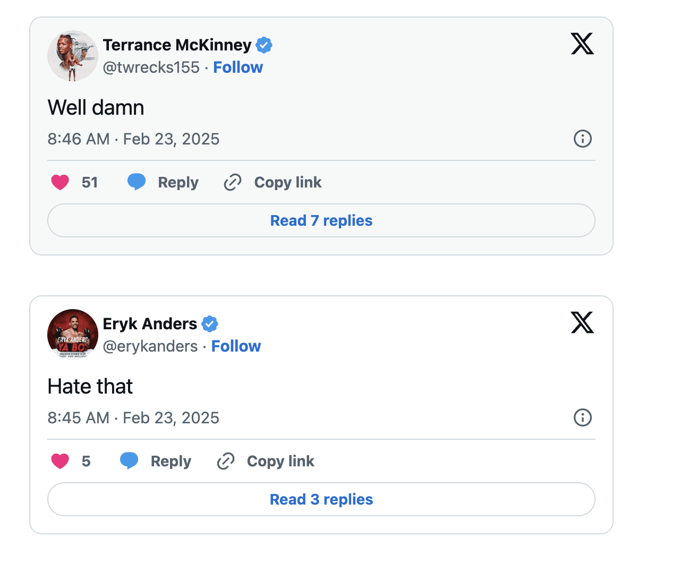The height and width of the screenshot is (563, 680).
Task: Click the chain link icon on Anders' tweet
Action: [226, 461]
